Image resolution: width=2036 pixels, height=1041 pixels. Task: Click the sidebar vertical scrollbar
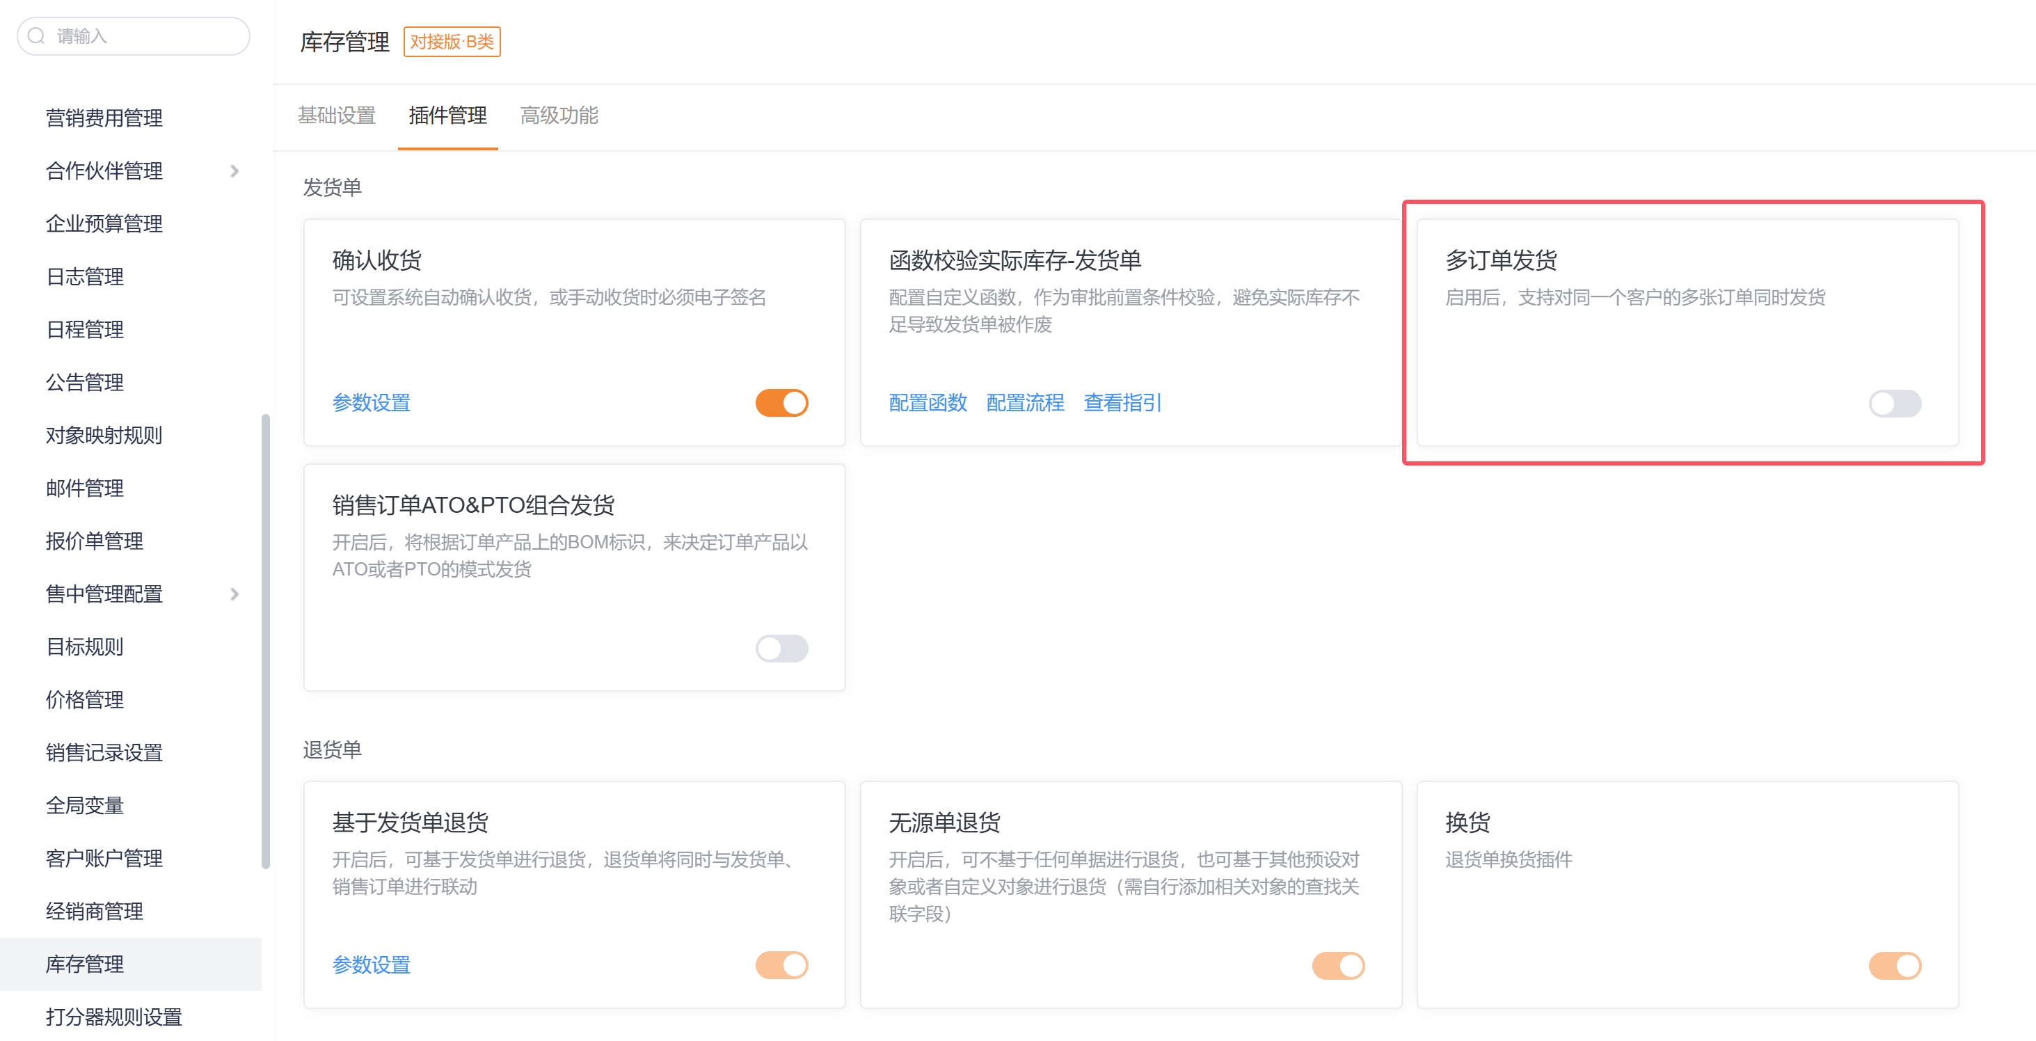(x=266, y=640)
